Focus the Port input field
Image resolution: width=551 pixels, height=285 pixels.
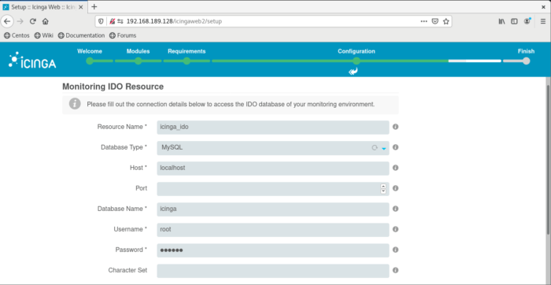click(272, 189)
